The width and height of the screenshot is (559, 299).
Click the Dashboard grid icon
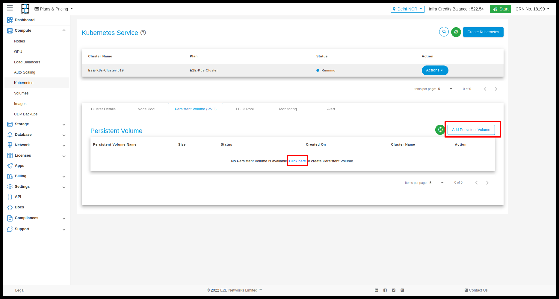[10, 20]
